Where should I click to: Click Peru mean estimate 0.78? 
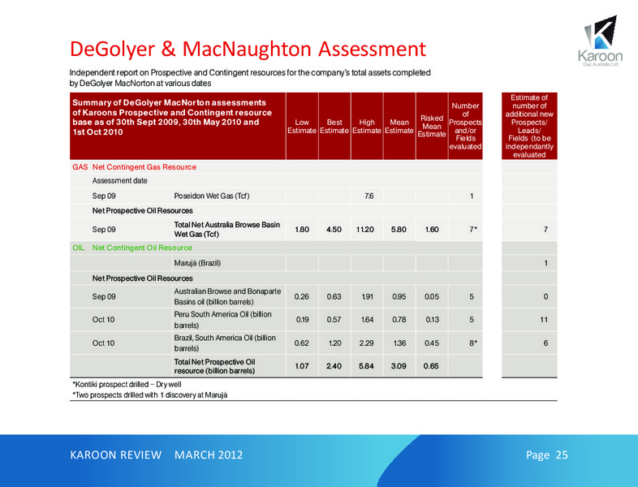[x=399, y=320]
